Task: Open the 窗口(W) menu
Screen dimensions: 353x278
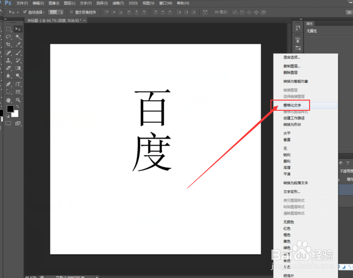Action: click(x=166, y=3)
